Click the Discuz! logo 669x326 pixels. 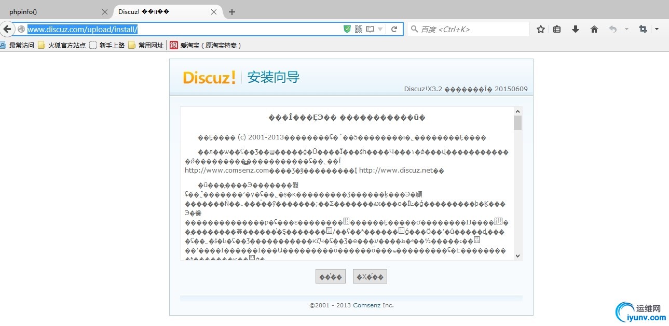209,78
